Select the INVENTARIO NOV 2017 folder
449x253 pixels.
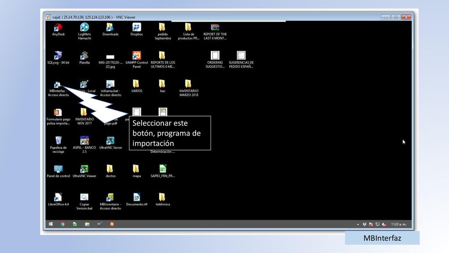84,117
